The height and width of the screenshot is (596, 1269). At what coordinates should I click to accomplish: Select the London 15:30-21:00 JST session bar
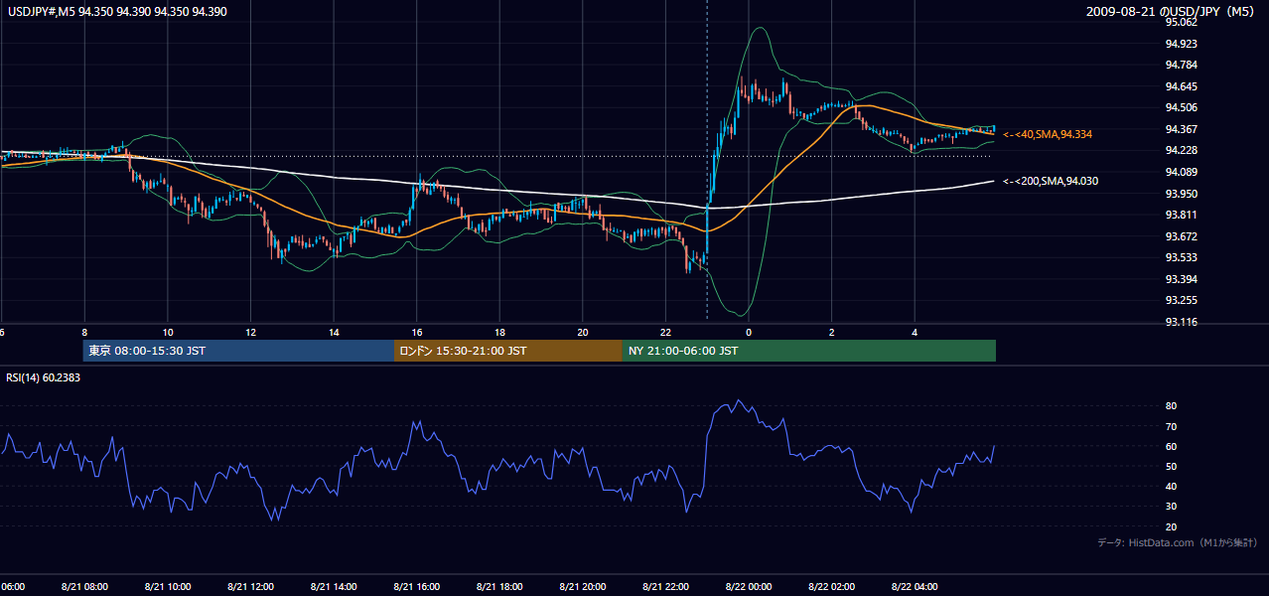(508, 351)
